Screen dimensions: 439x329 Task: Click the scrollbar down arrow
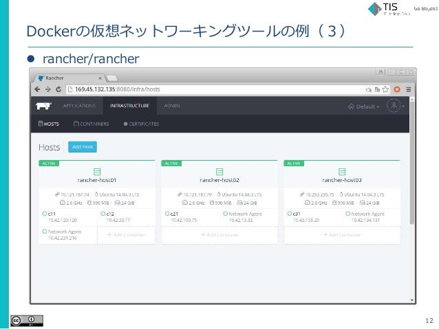(x=412, y=300)
